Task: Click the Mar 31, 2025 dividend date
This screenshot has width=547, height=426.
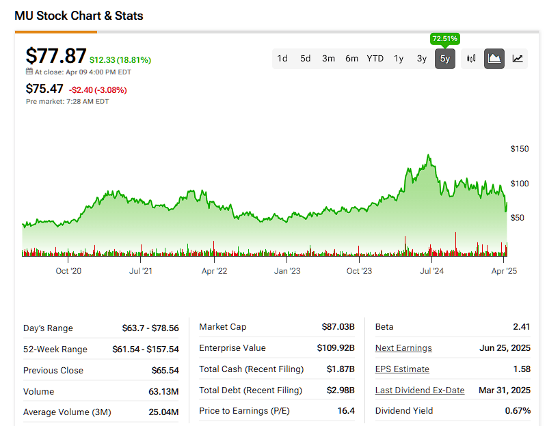Action: click(x=505, y=390)
